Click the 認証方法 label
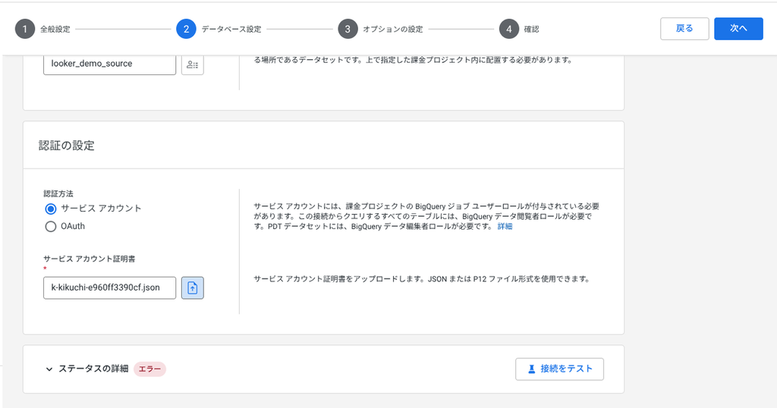The image size is (777, 408). click(58, 193)
